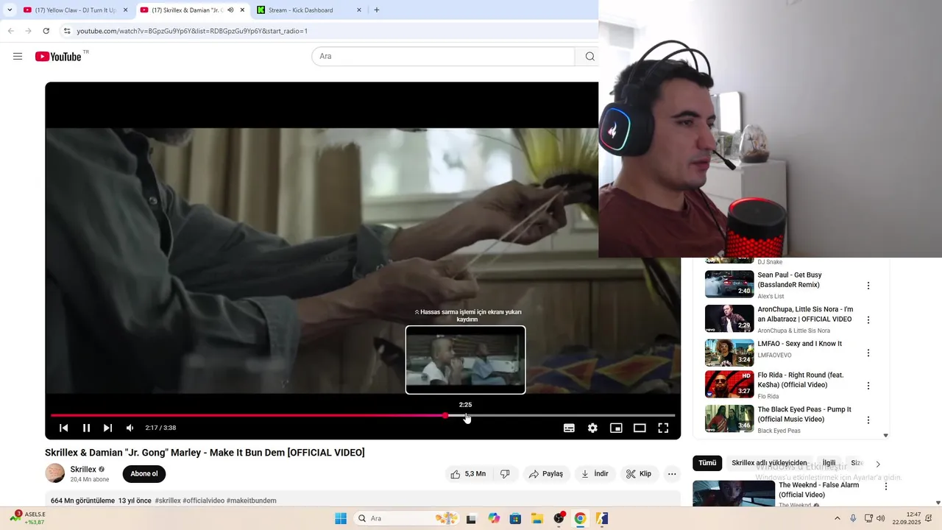
Task: Go to YouTube home via logo
Action: (x=57, y=57)
